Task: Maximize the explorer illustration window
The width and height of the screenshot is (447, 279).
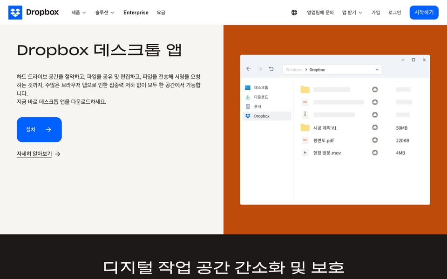Action: pos(413,60)
